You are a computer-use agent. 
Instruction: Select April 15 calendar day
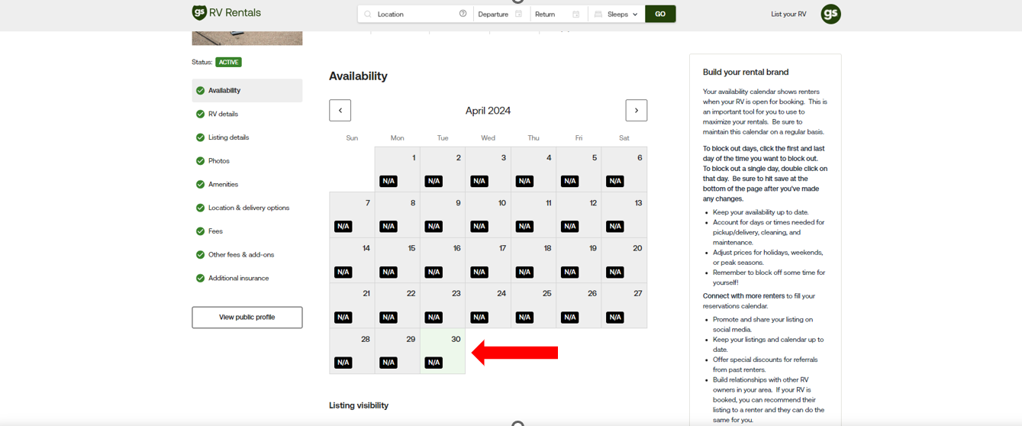click(x=397, y=260)
